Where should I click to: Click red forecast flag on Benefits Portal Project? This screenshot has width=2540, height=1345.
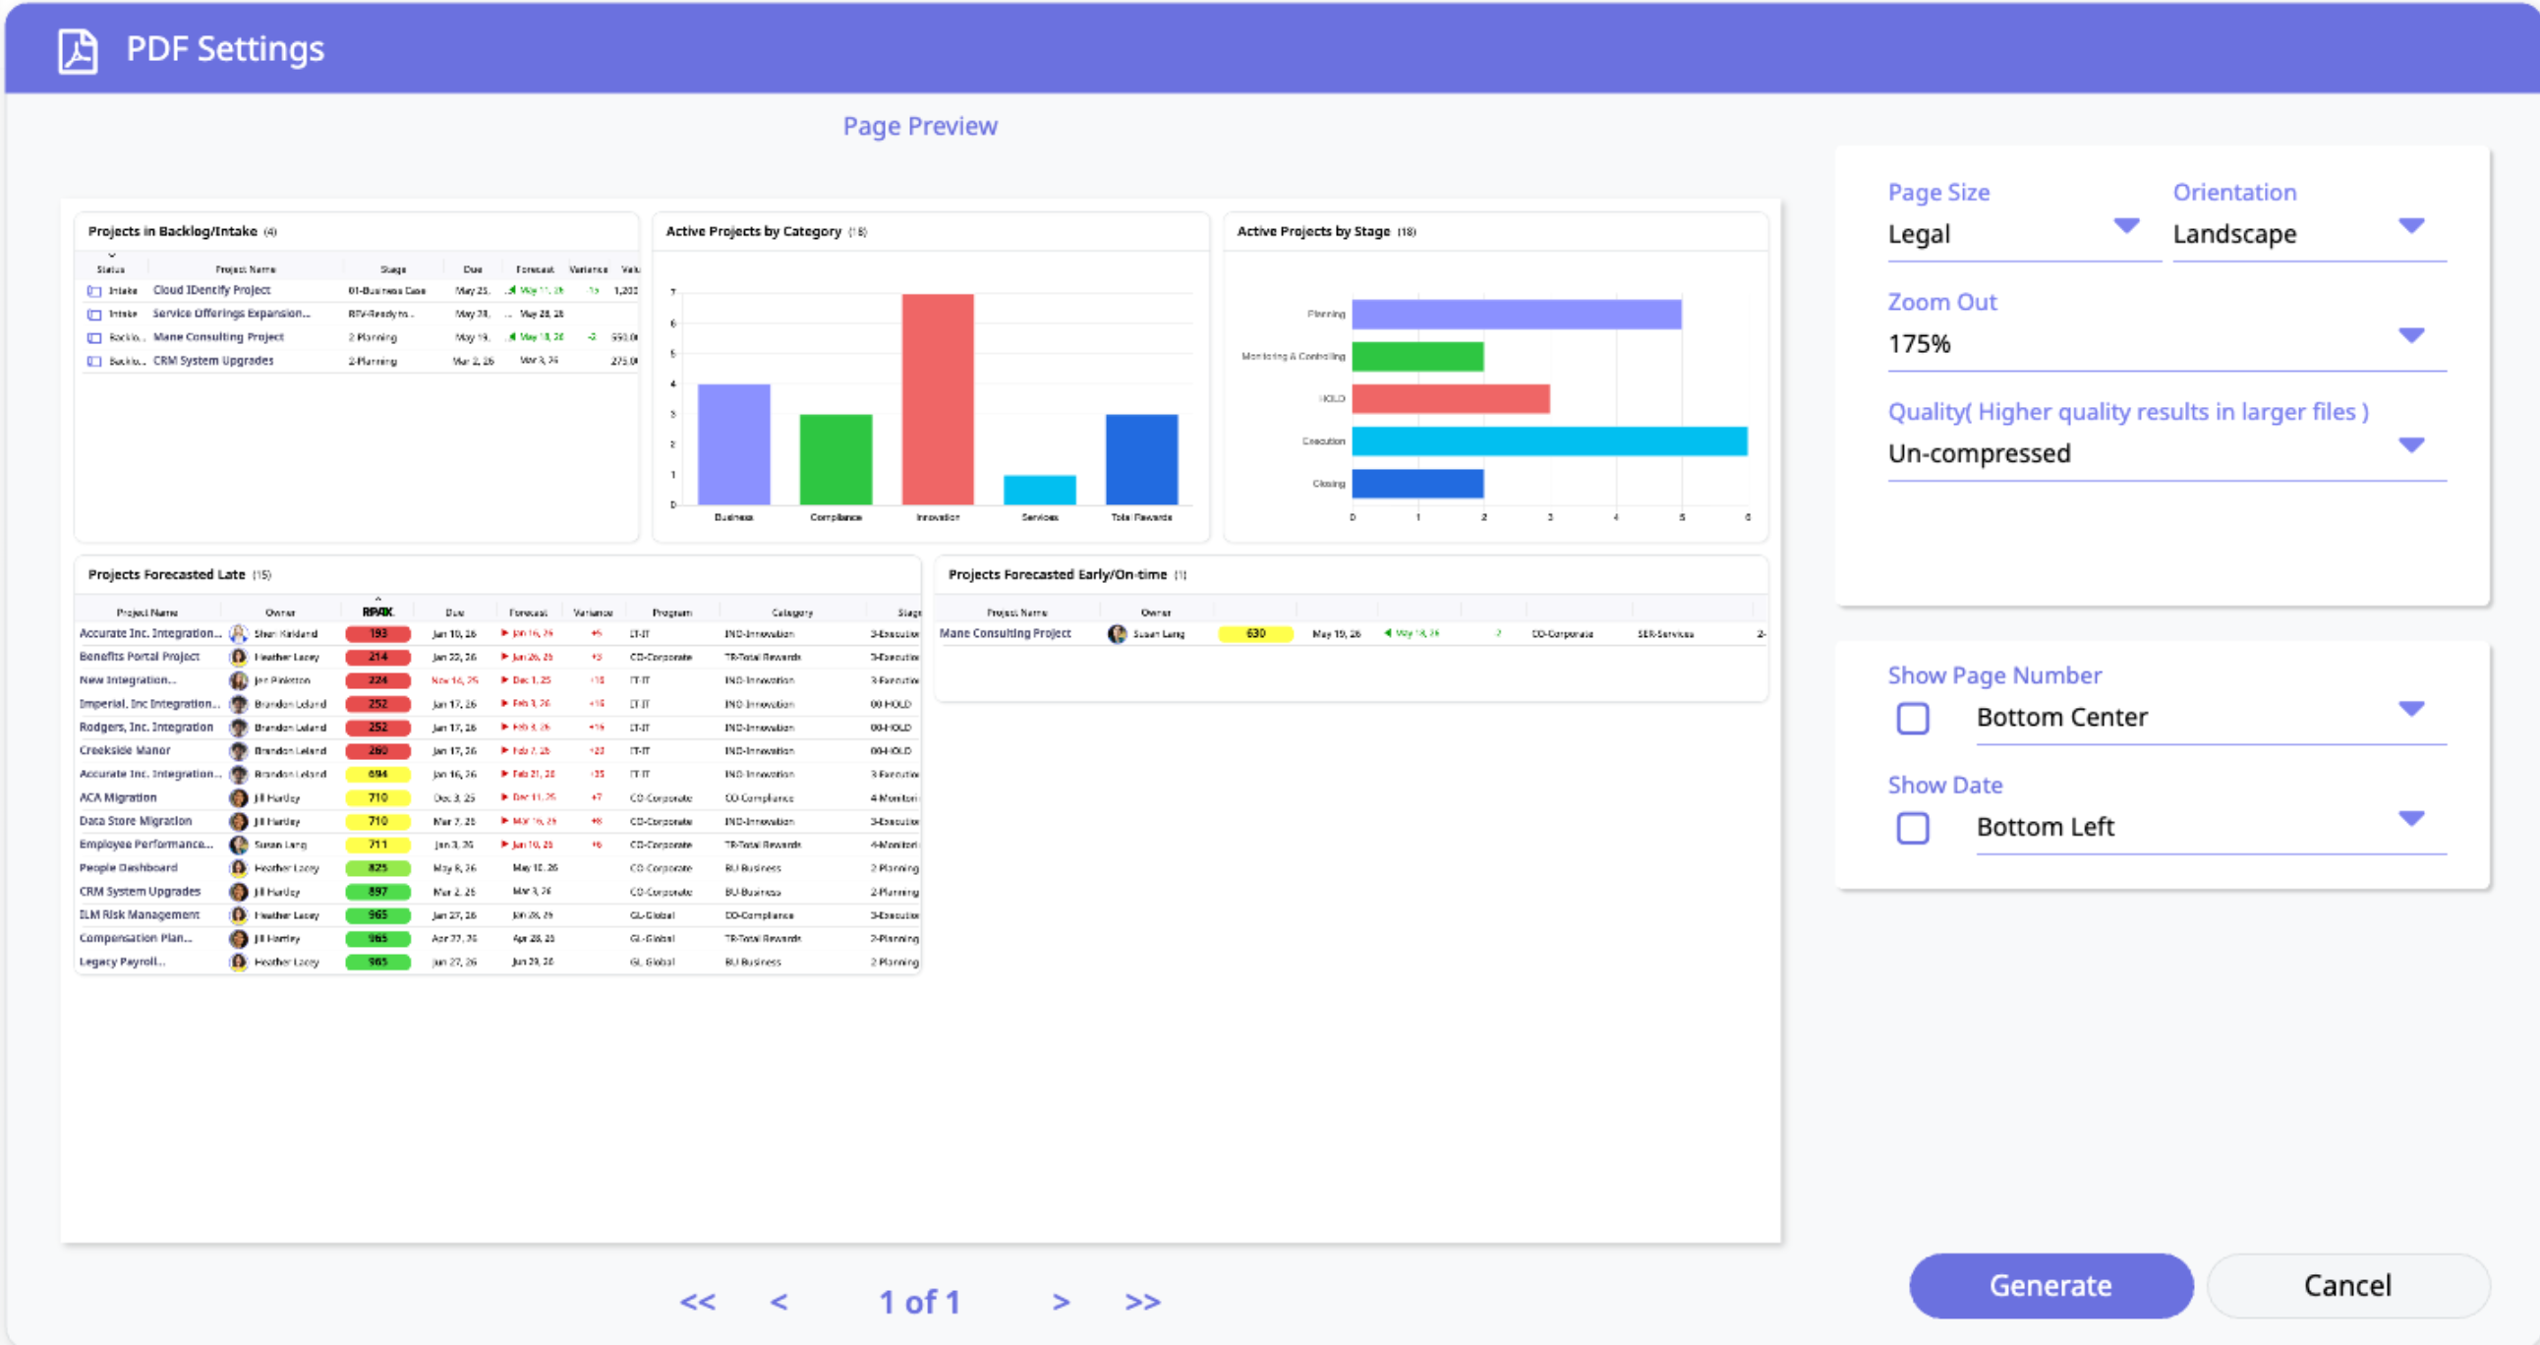point(505,657)
